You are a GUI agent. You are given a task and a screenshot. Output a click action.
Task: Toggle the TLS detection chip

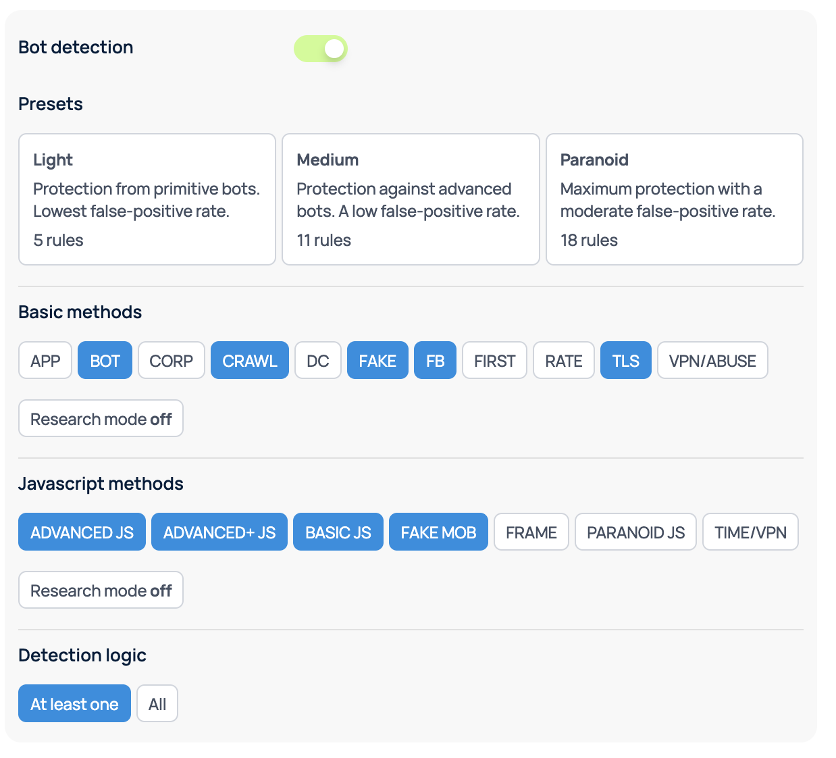(625, 361)
